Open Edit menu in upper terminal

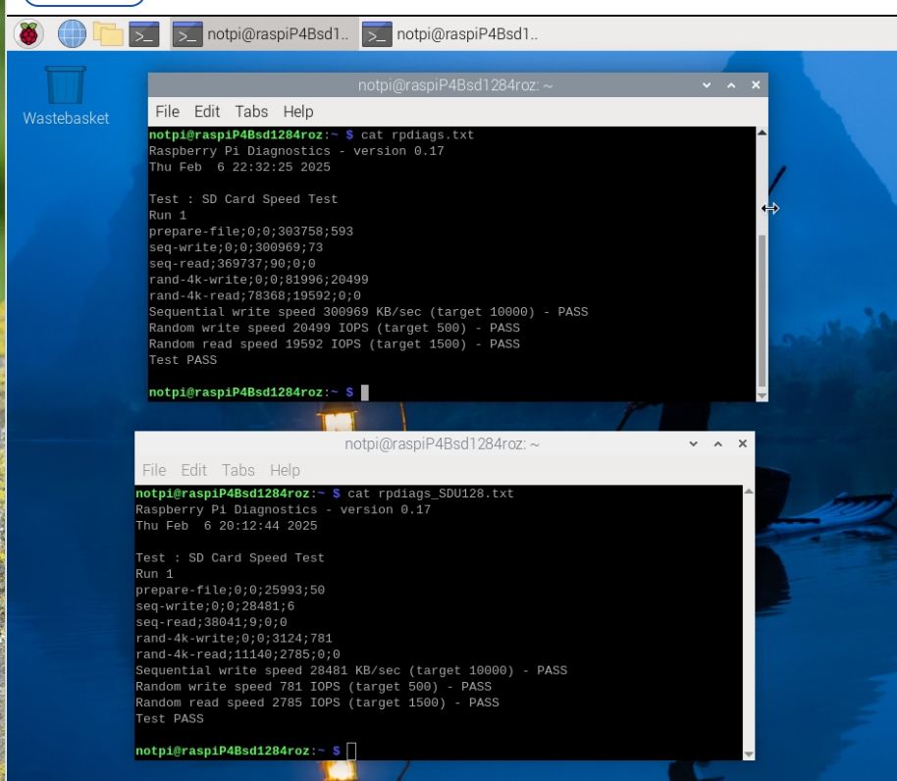(x=206, y=112)
